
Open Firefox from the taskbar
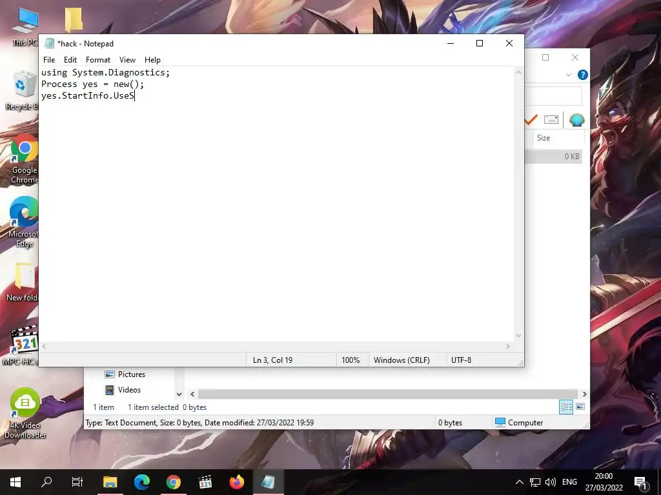[x=237, y=482]
